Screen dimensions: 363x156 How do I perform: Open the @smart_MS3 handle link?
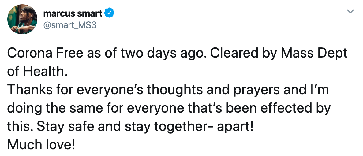70,25
